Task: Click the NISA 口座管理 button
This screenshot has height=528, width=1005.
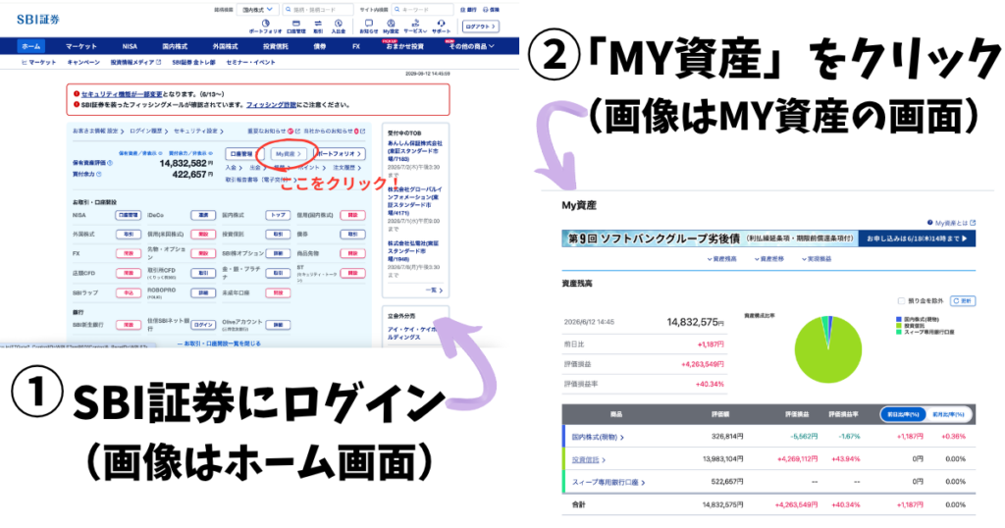Action: click(129, 215)
